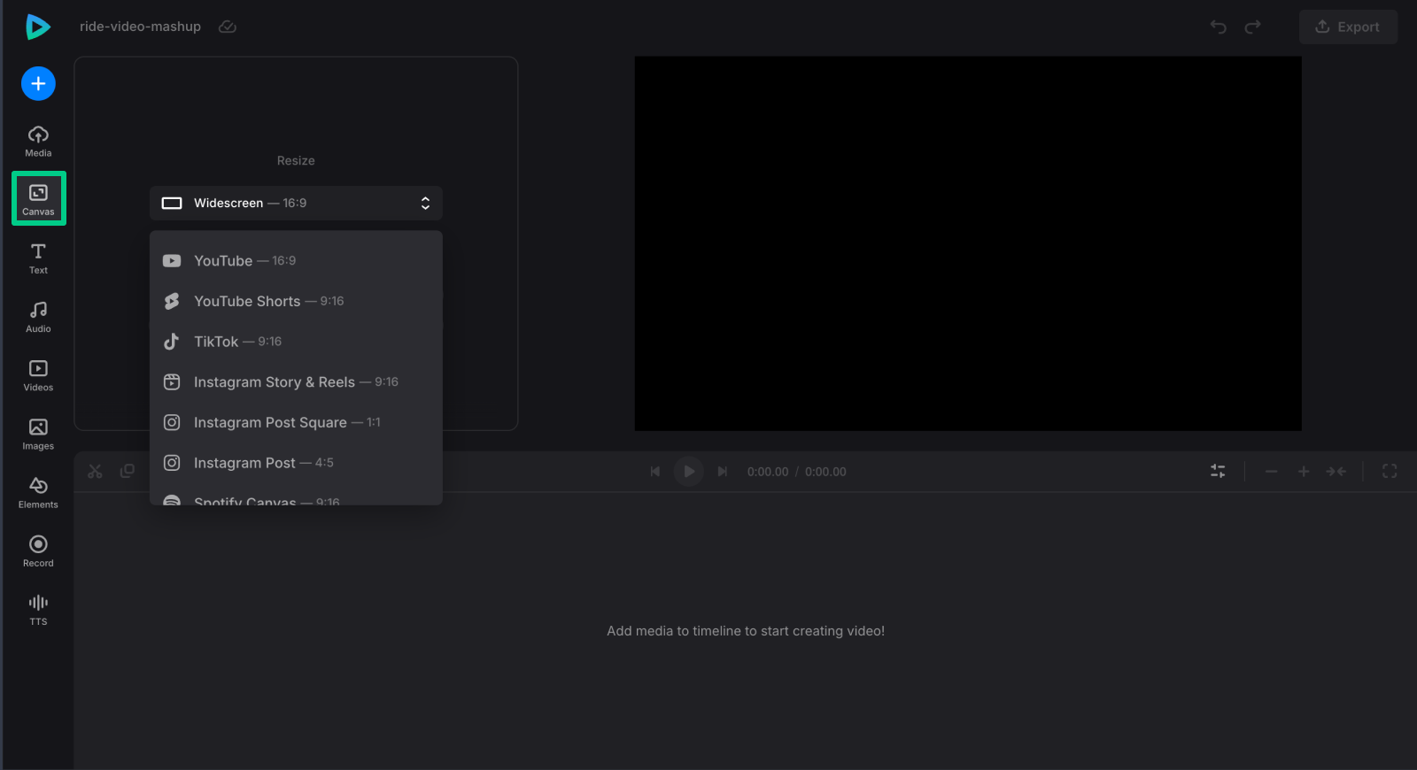Open the Media panel
The width and height of the screenshot is (1417, 770).
(38, 142)
